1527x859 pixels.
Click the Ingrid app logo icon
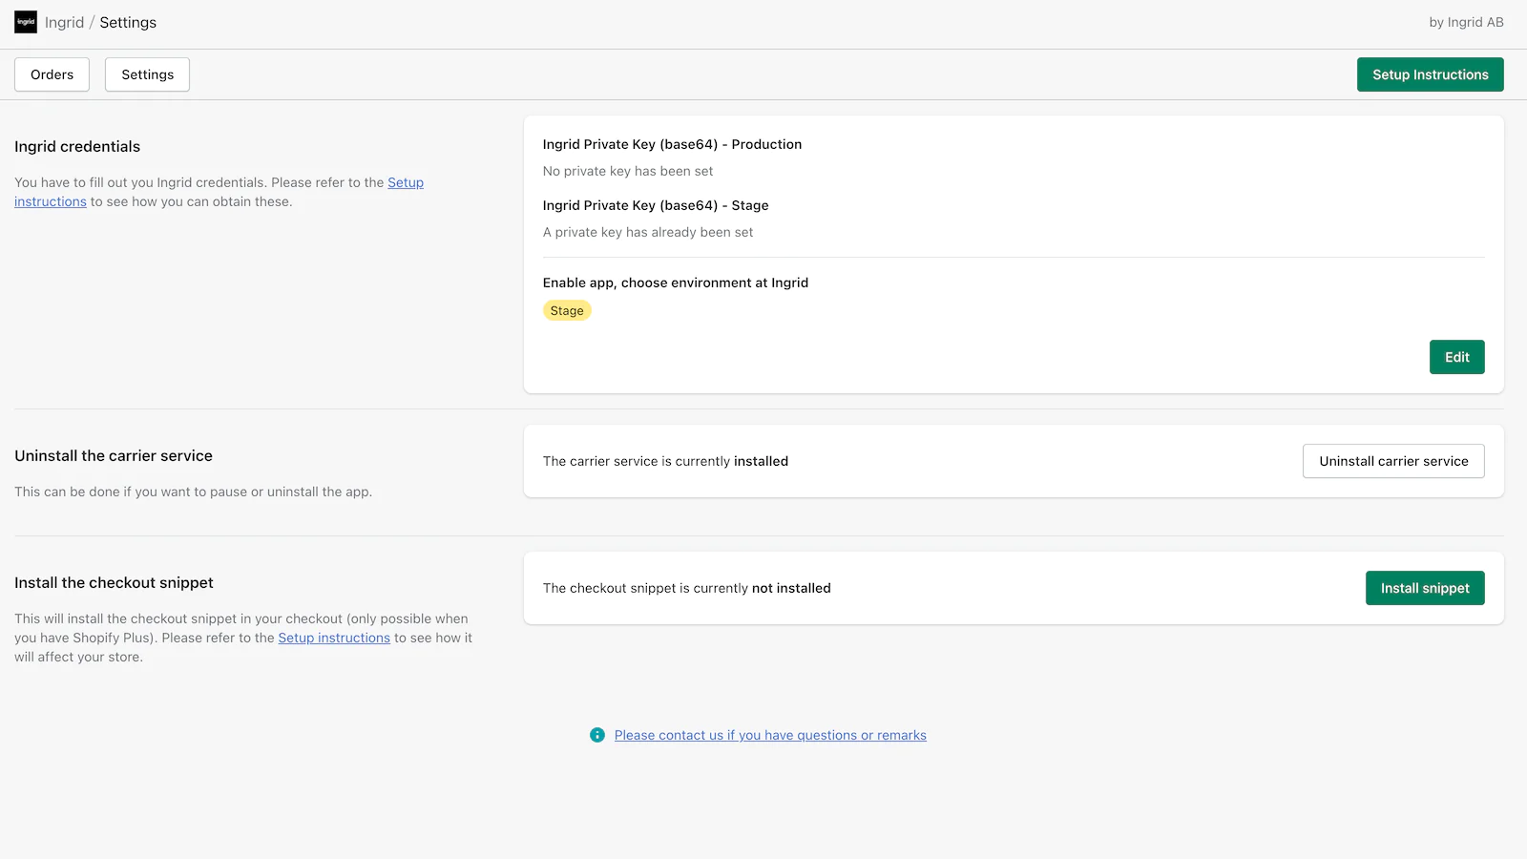tap(26, 22)
